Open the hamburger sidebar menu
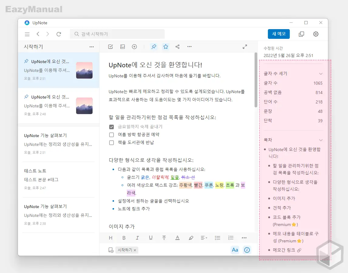348x273 pixels. (x=27, y=34)
